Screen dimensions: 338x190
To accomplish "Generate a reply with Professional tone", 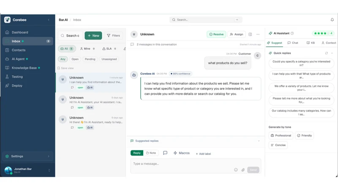I will tap(281, 136).
